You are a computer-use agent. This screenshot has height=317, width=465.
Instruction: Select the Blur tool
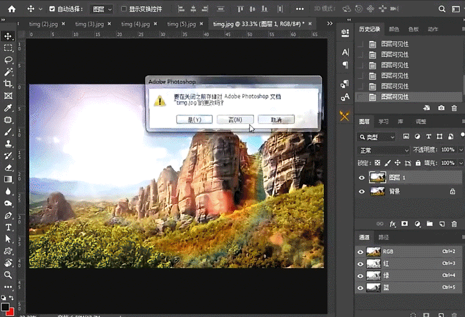[8, 192]
